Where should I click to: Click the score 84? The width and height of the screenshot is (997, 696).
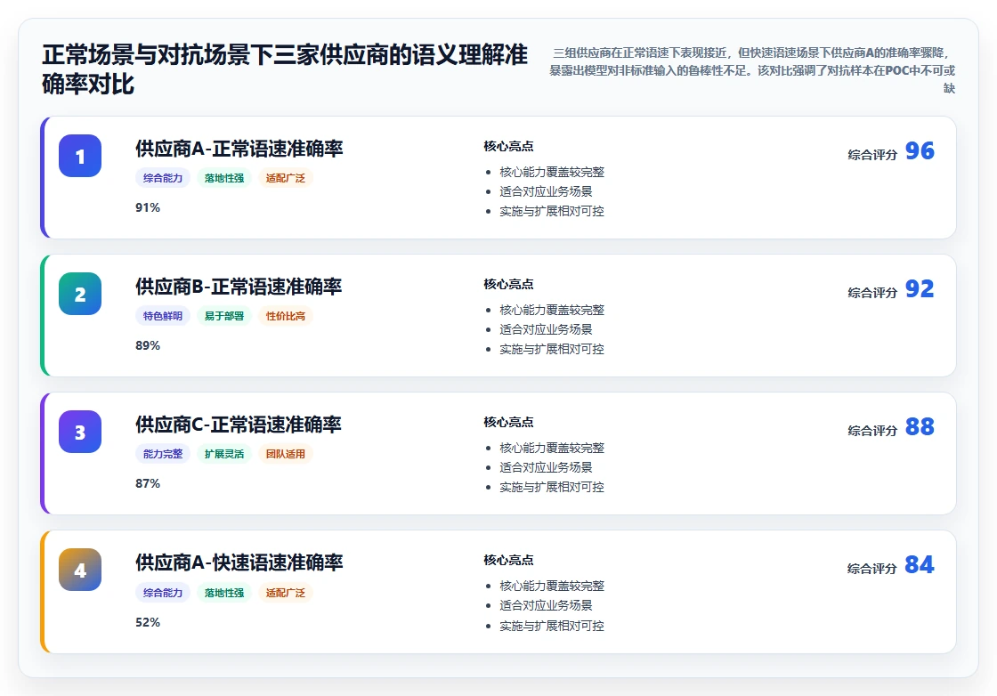920,564
